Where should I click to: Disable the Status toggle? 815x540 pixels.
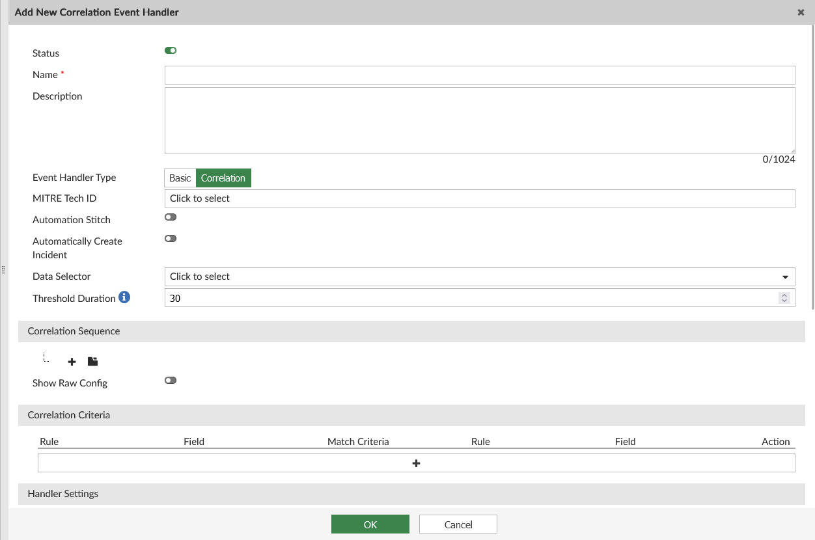click(x=170, y=50)
